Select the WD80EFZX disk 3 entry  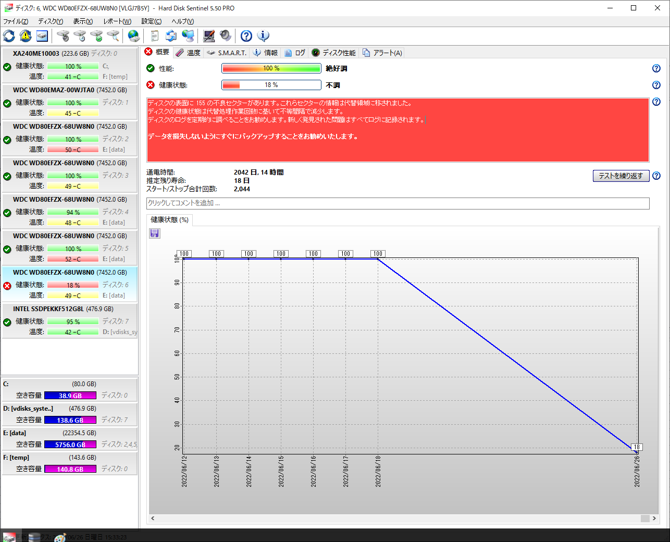click(x=70, y=174)
